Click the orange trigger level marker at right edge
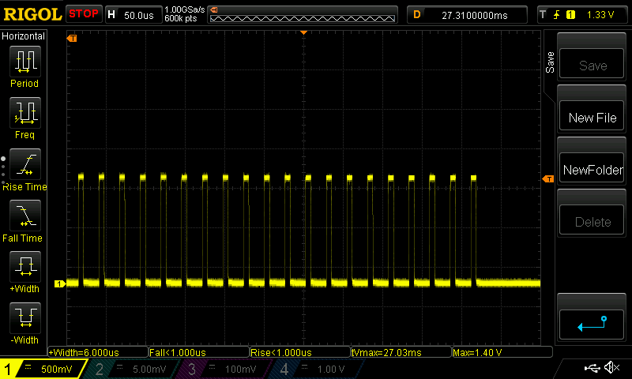The image size is (632, 379). click(548, 178)
